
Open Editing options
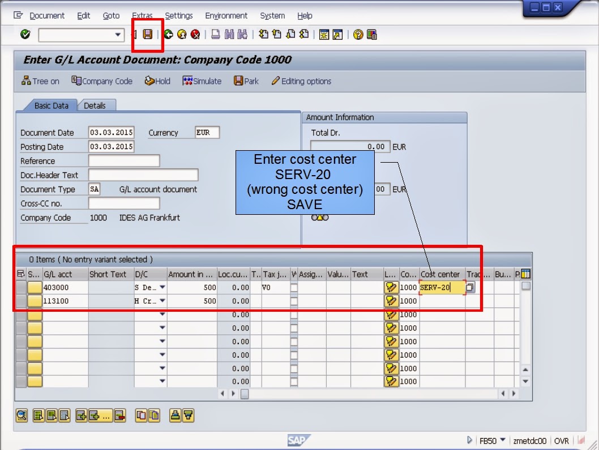click(x=301, y=81)
